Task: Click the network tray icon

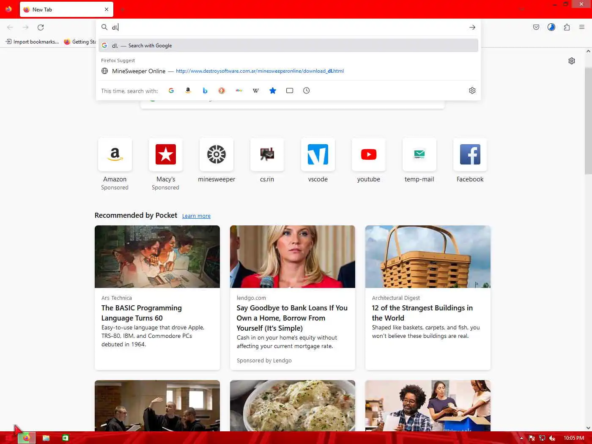Action: (x=542, y=438)
